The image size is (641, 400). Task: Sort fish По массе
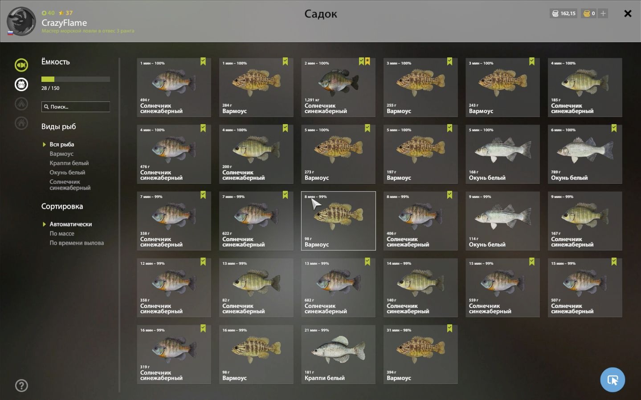coord(62,234)
